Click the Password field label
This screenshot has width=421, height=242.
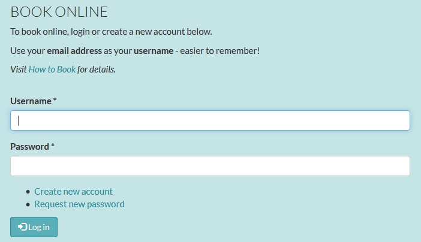pyautogui.click(x=29, y=147)
